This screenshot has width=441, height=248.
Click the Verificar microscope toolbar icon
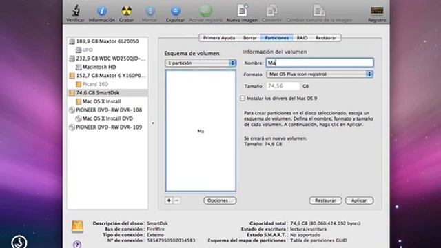click(75, 11)
